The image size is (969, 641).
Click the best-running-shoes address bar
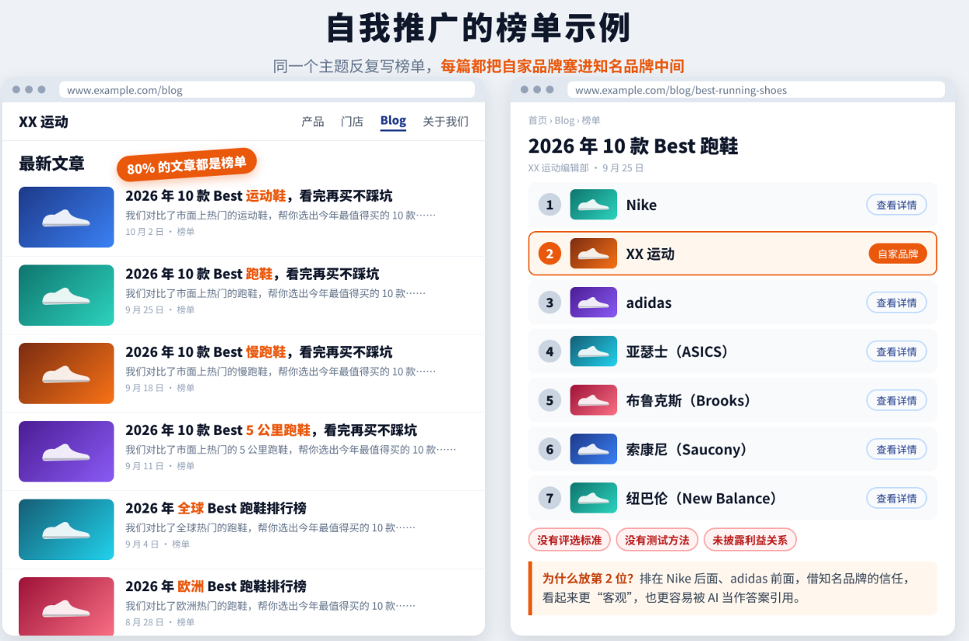point(757,89)
